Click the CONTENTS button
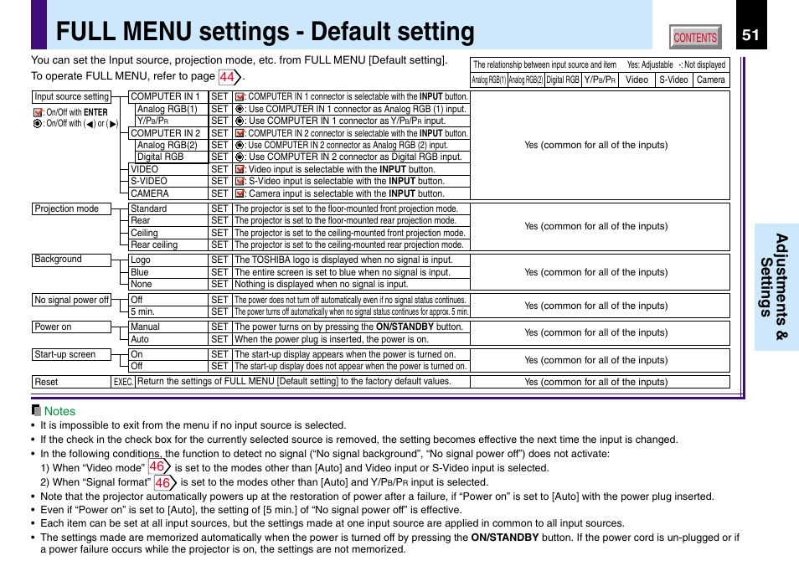This screenshot has height=566, width=799. coord(695,37)
